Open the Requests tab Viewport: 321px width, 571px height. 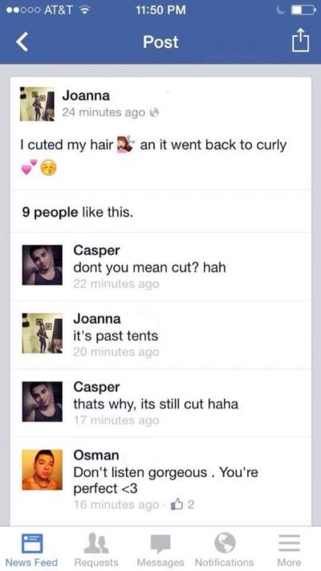point(96,550)
